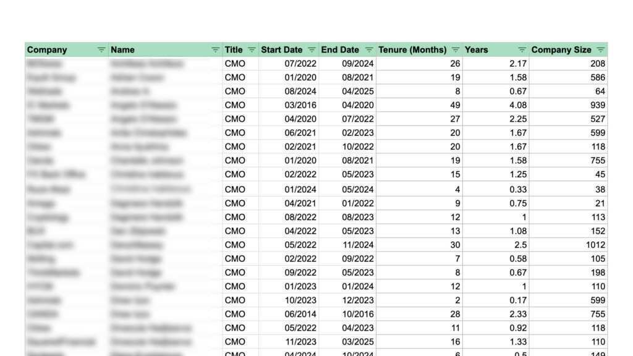Click company size cell 21
This screenshot has height=356, width=633.
tap(569, 203)
